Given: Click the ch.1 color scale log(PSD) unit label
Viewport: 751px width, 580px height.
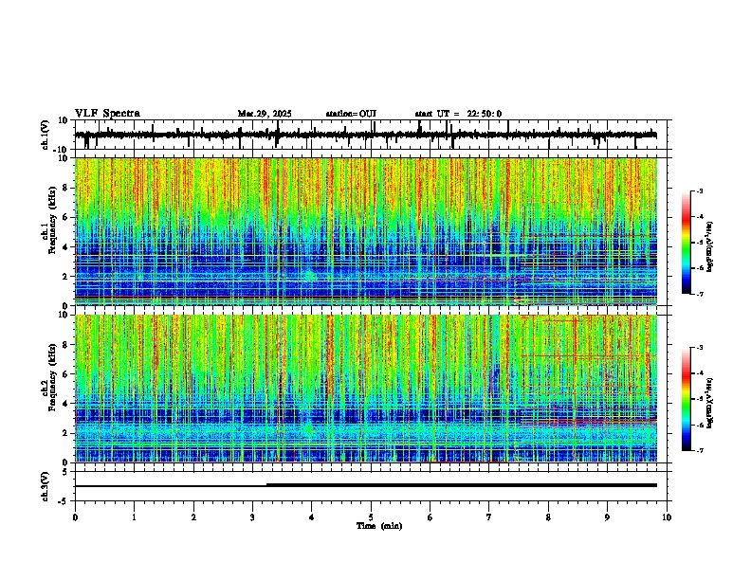Looking at the screenshot, I should [x=710, y=247].
